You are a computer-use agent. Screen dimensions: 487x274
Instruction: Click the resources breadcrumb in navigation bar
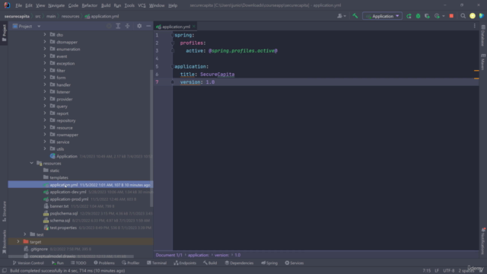pos(70,16)
